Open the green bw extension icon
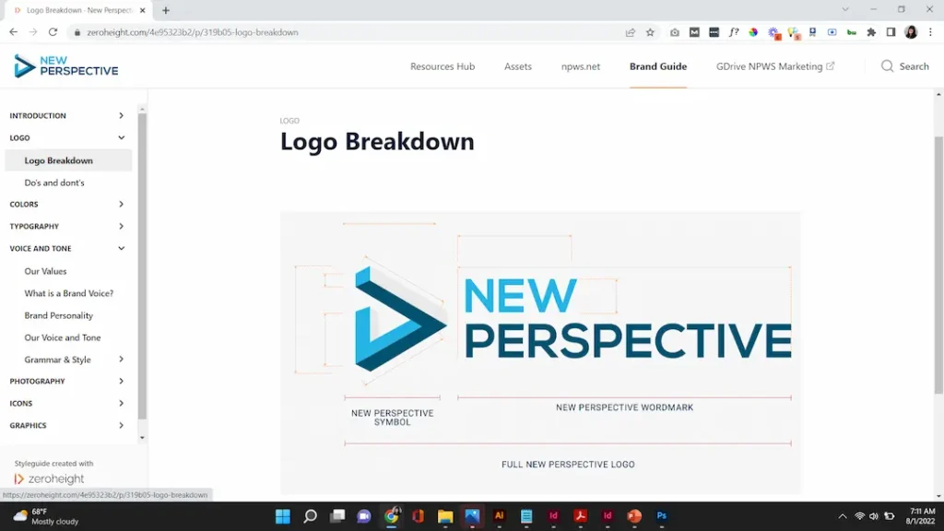The image size is (944, 531). click(851, 32)
